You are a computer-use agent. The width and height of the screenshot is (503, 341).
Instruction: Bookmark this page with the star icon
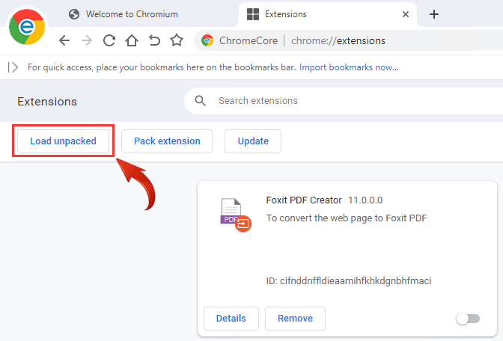[177, 40]
